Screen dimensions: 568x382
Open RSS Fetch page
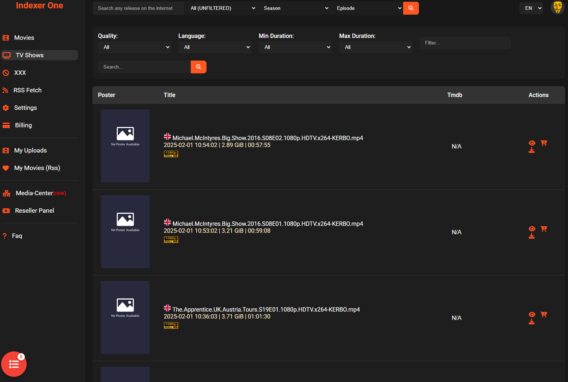(x=39, y=90)
